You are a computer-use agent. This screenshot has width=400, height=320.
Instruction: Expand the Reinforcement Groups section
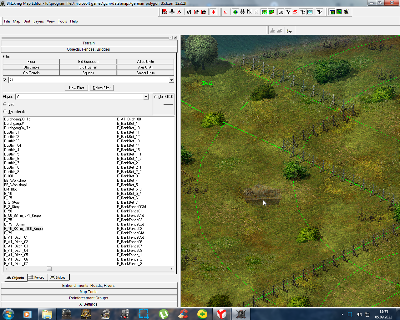89,298
